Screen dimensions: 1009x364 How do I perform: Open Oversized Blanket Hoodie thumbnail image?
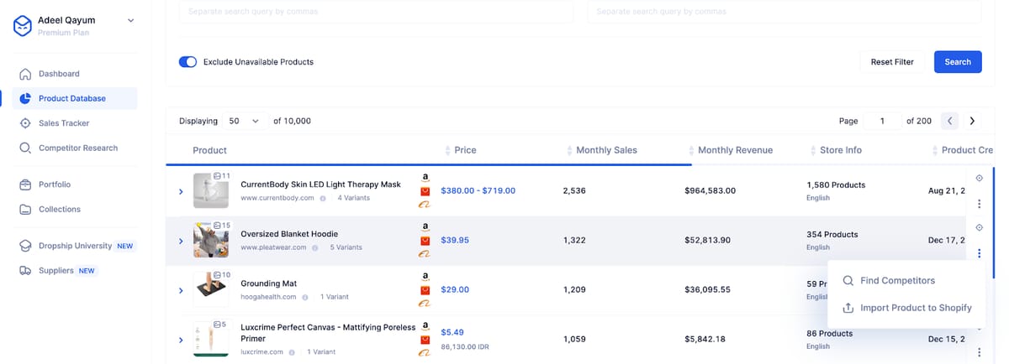211,241
